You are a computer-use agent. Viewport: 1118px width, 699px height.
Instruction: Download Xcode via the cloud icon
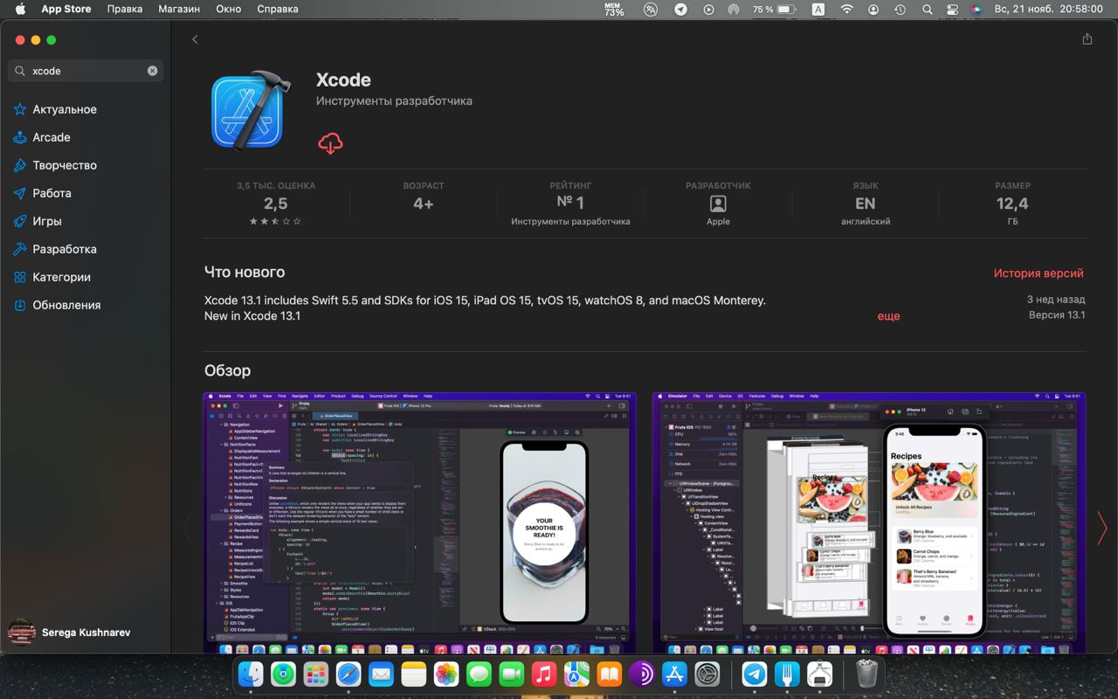[x=330, y=143]
